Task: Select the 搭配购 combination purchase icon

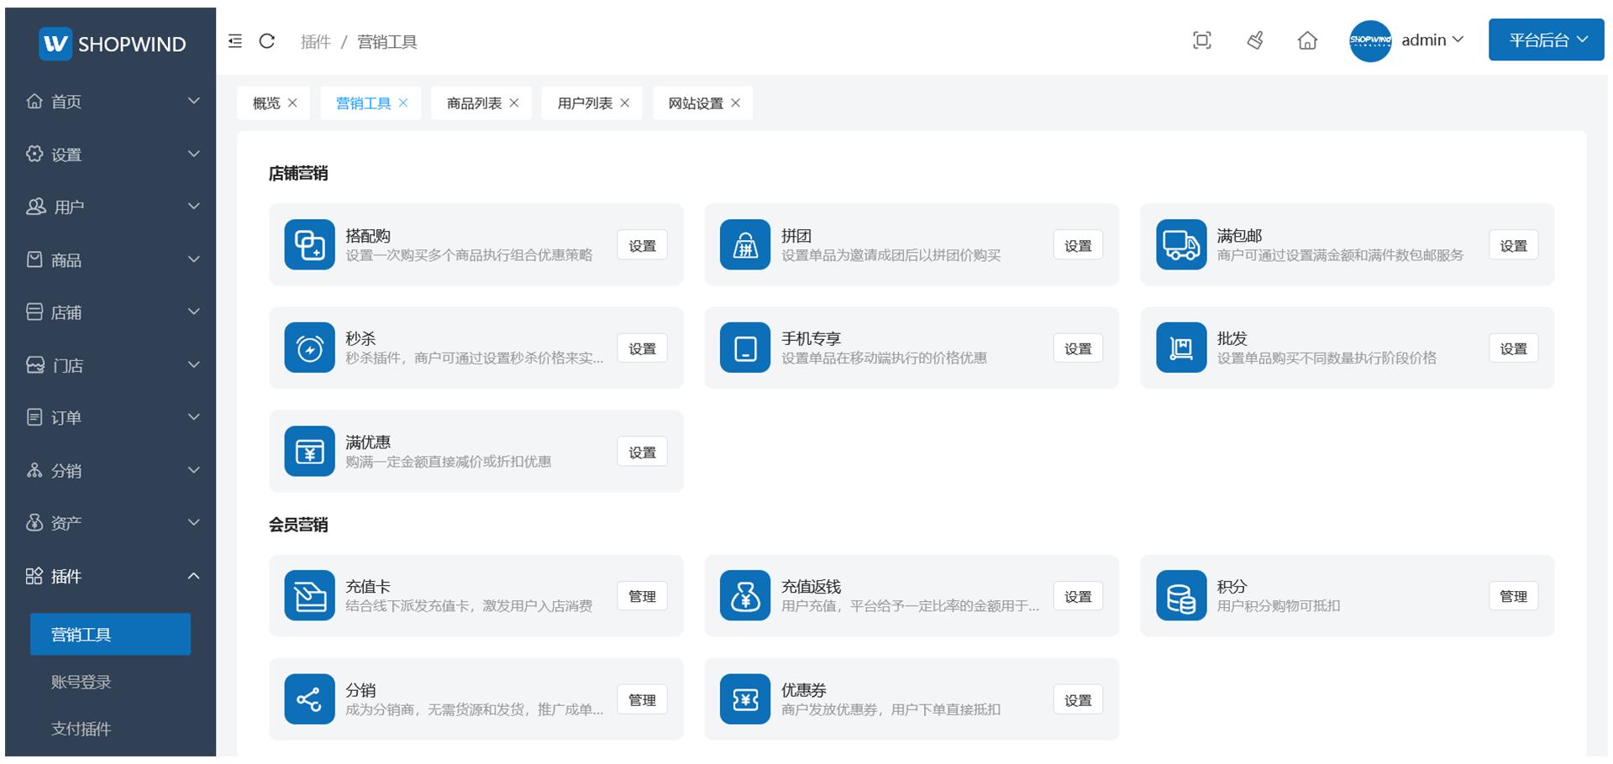Action: pyautogui.click(x=309, y=245)
